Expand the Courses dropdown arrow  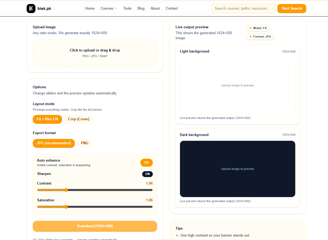[x=116, y=9]
